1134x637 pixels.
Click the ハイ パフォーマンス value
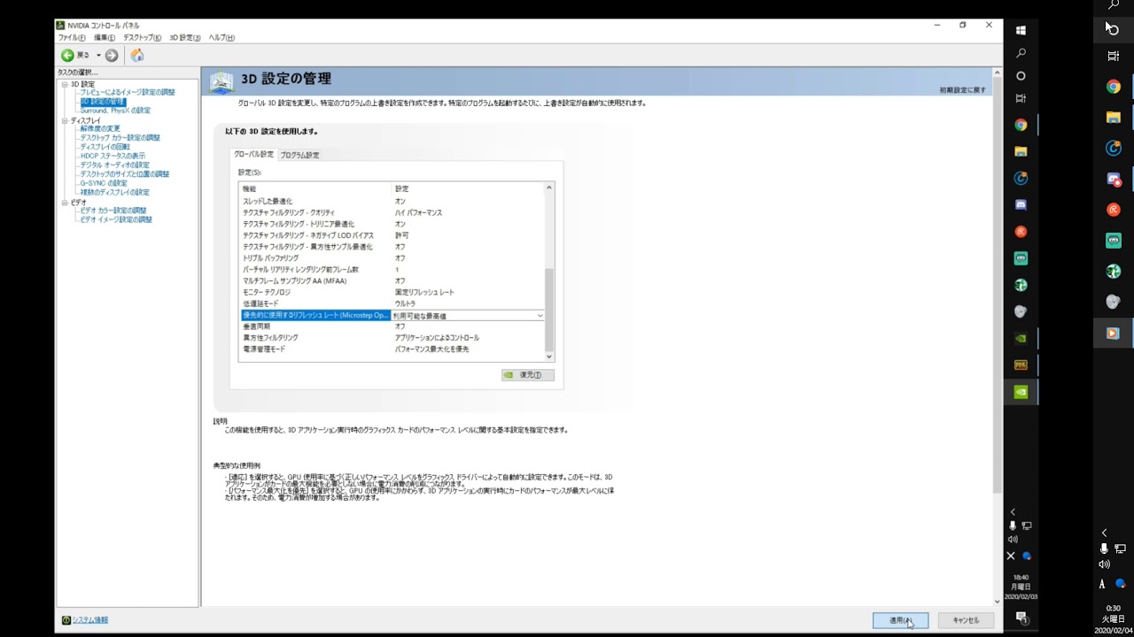tap(418, 213)
